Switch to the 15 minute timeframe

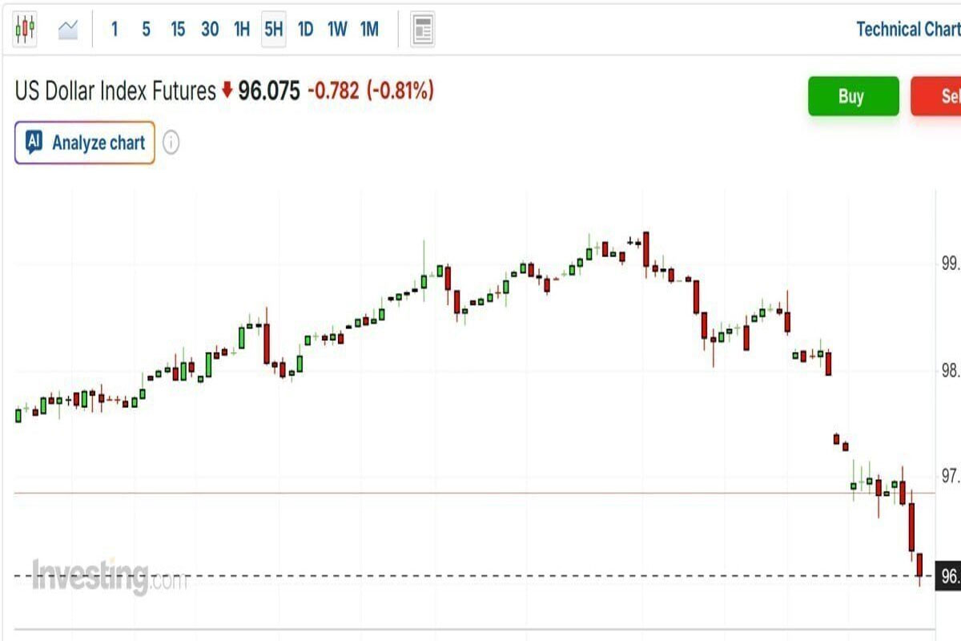click(178, 30)
